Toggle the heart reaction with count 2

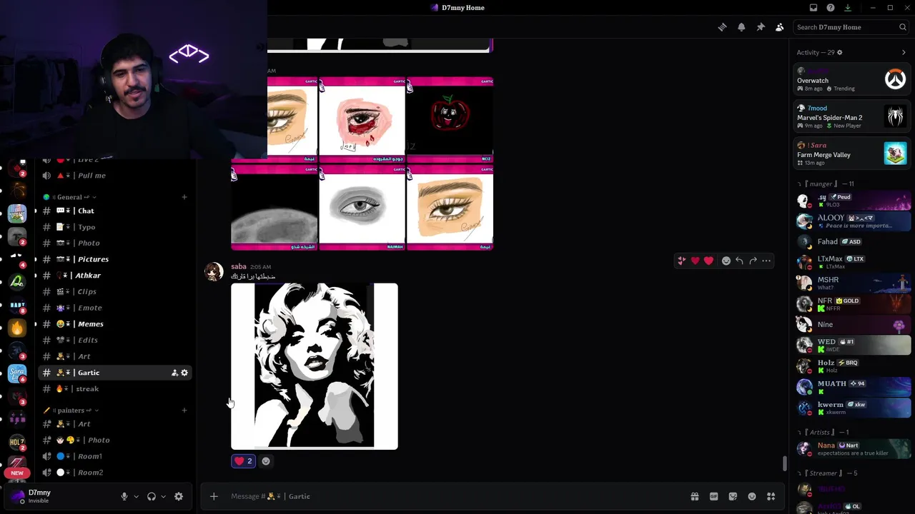(x=243, y=461)
